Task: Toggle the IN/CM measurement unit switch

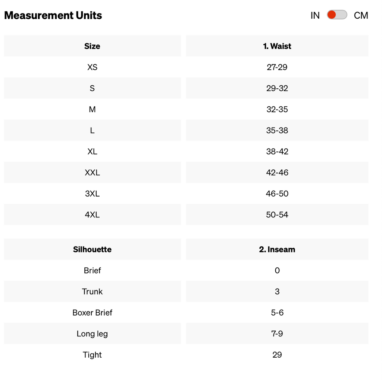Action: click(x=337, y=15)
